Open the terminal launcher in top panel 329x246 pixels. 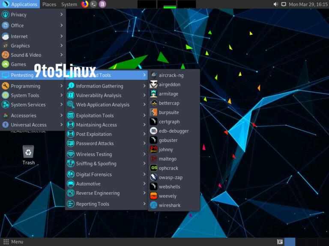point(93,4)
